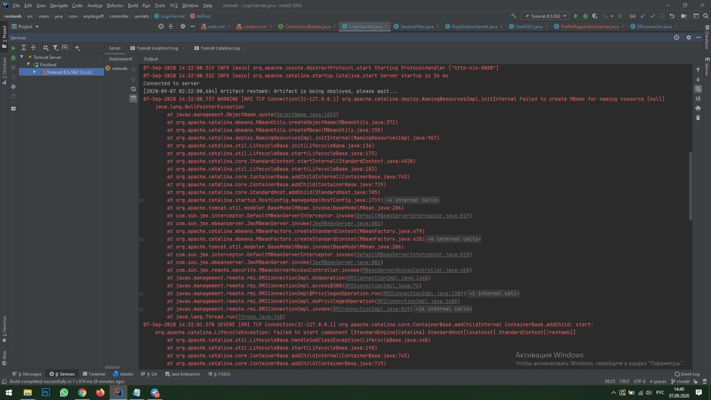Click the Scroll Down arrow in Output console
Screen dimensions: 711x400
698,79
